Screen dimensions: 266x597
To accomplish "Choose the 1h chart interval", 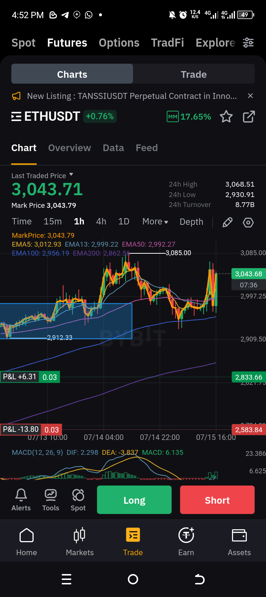I will click(x=79, y=221).
